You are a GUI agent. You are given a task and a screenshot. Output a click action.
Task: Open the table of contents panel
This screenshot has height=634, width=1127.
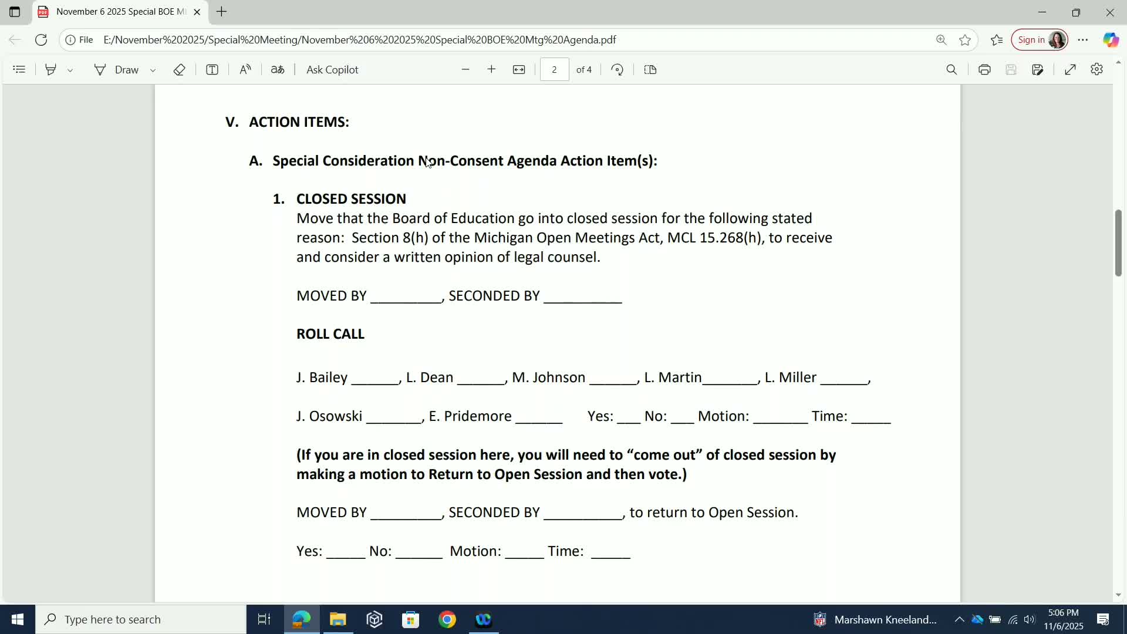pyautogui.click(x=19, y=69)
